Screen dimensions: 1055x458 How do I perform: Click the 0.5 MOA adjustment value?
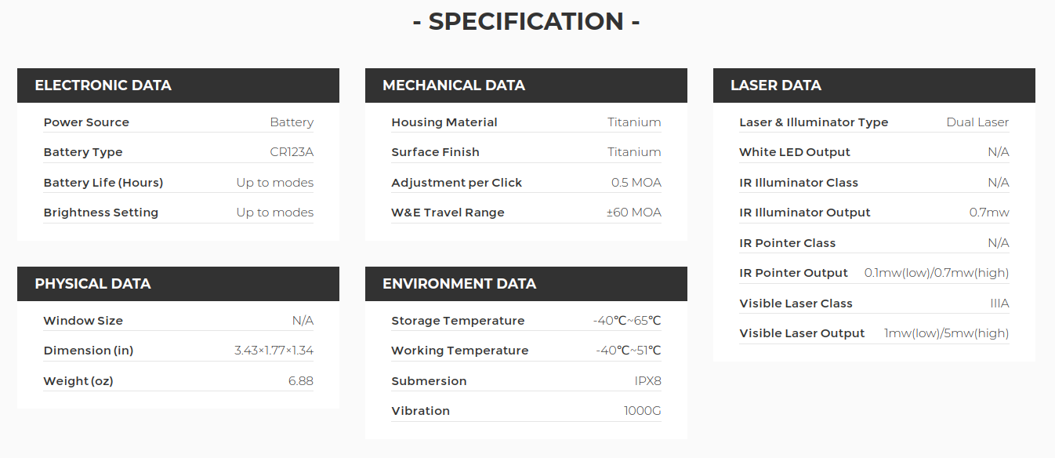[x=636, y=183]
